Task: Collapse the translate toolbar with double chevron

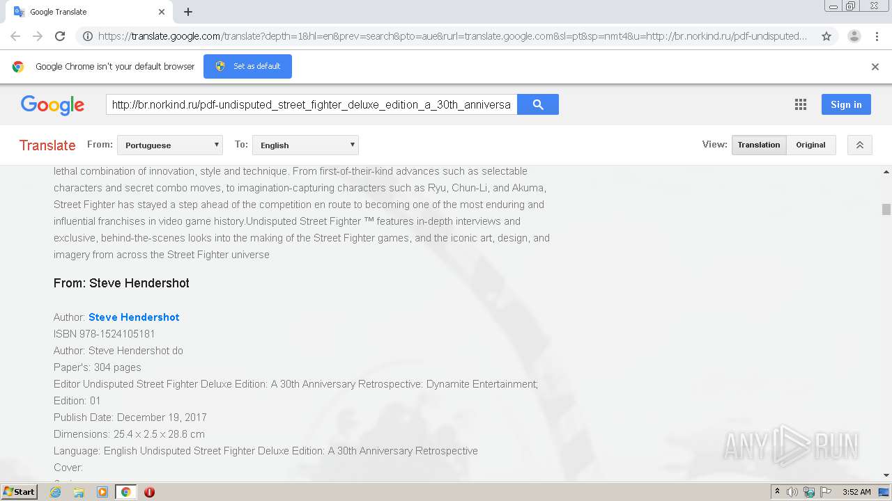Action: click(x=860, y=145)
